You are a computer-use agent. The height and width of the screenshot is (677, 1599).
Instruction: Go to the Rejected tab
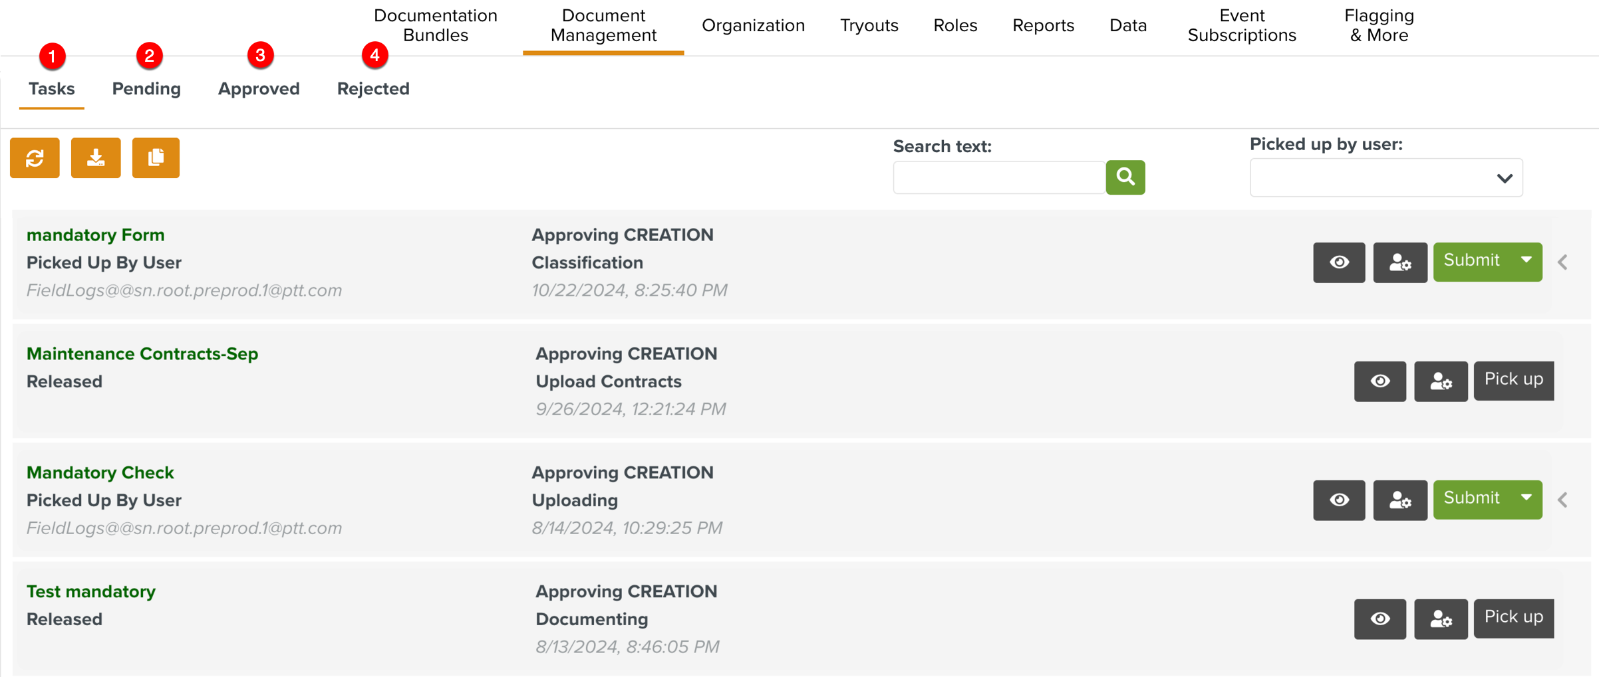point(373,88)
